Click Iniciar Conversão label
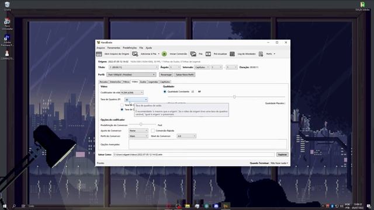The width and height of the screenshot is (374, 210). tap(178, 54)
